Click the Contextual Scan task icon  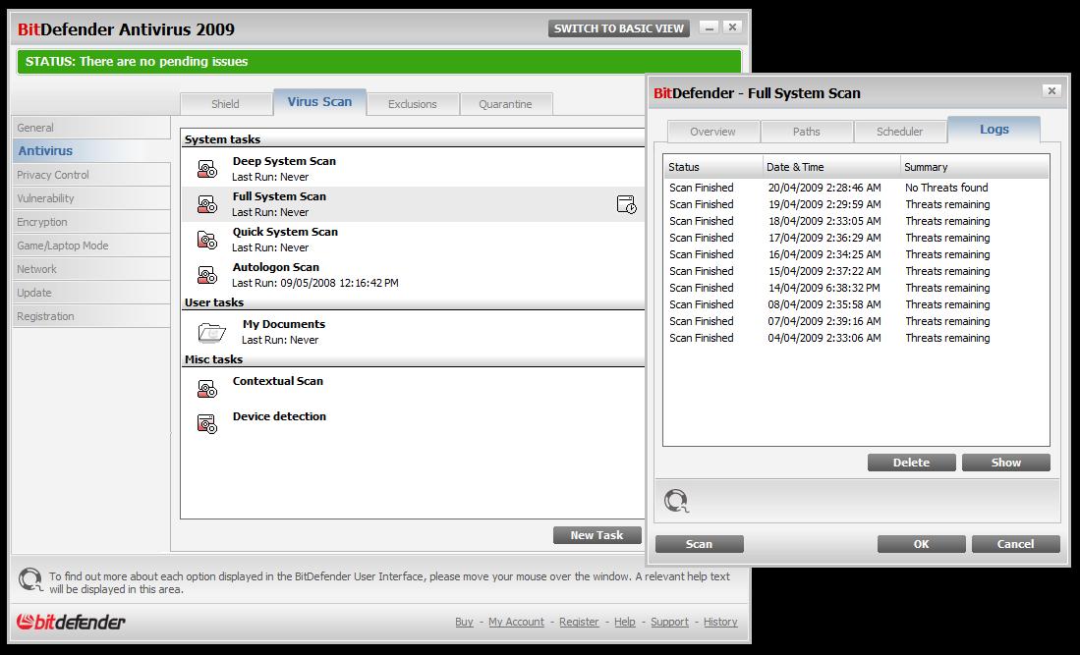pos(207,389)
